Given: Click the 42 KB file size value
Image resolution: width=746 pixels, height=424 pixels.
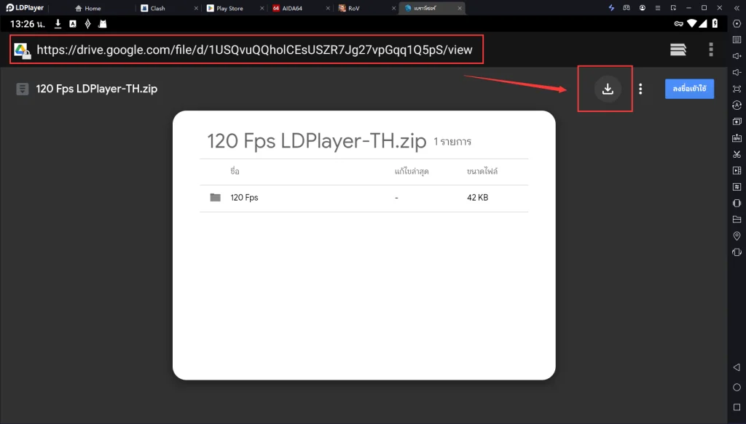Looking at the screenshot, I should click(477, 198).
